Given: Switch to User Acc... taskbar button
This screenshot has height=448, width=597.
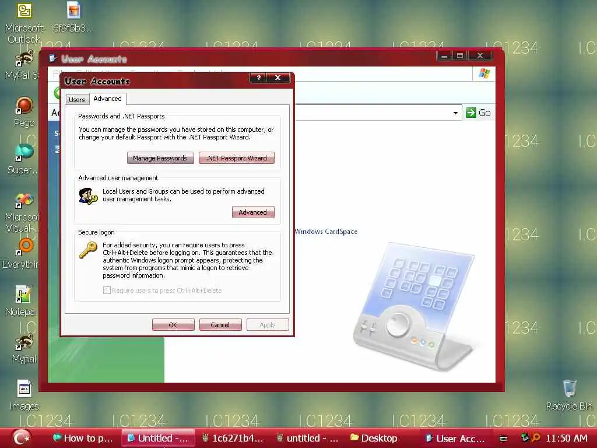Looking at the screenshot, I should tap(455, 439).
